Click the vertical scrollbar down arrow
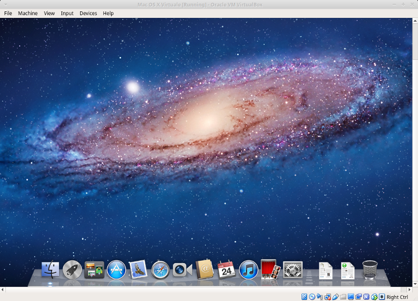 pyautogui.click(x=415, y=284)
